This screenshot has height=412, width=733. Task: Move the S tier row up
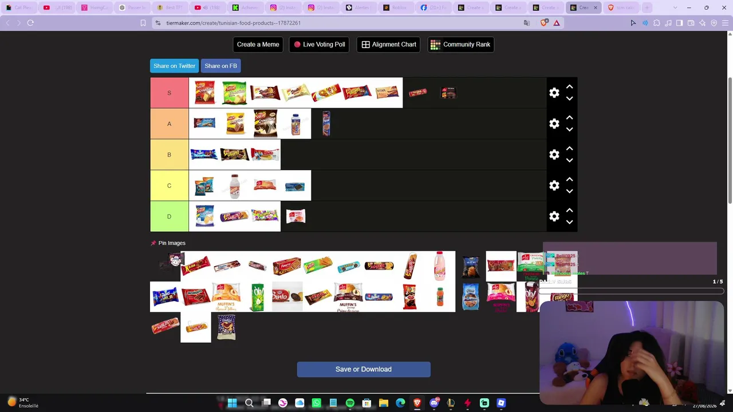tap(569, 86)
